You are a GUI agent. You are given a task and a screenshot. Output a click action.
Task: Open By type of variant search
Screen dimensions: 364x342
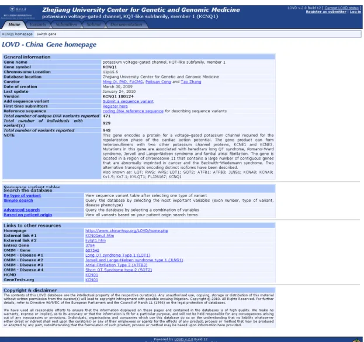coord(22,196)
